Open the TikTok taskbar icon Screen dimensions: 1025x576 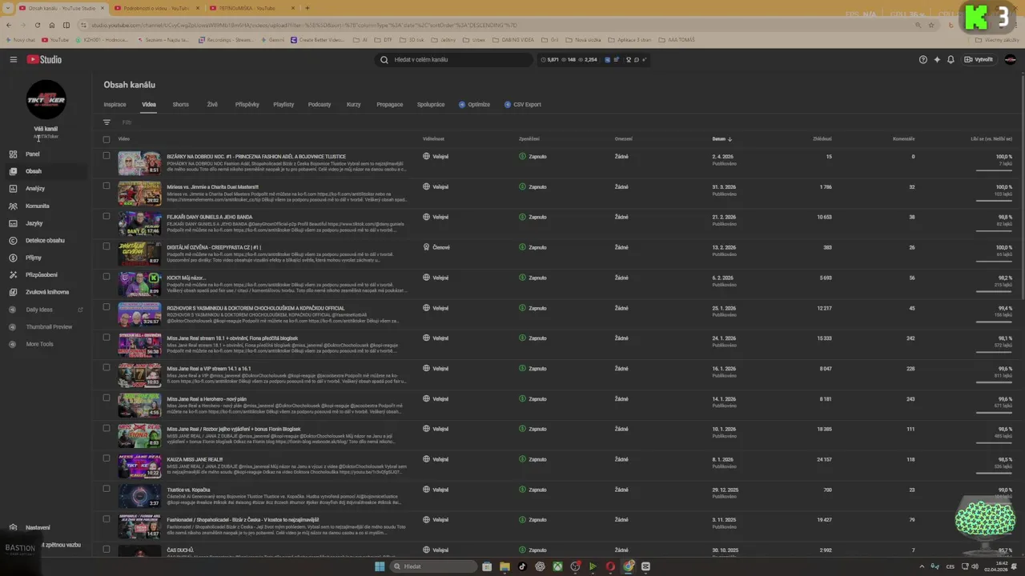coord(522,566)
